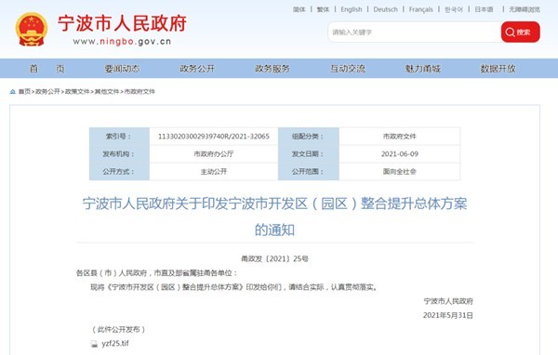The image size is (558, 355).
Task: Select document number 甬政发〔2021〕25号
Action: pyautogui.click(x=274, y=258)
